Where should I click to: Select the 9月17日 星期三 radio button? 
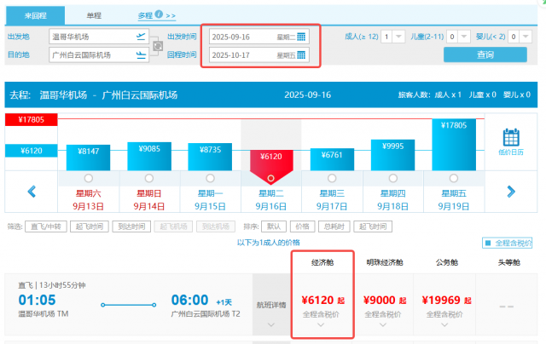click(331, 178)
